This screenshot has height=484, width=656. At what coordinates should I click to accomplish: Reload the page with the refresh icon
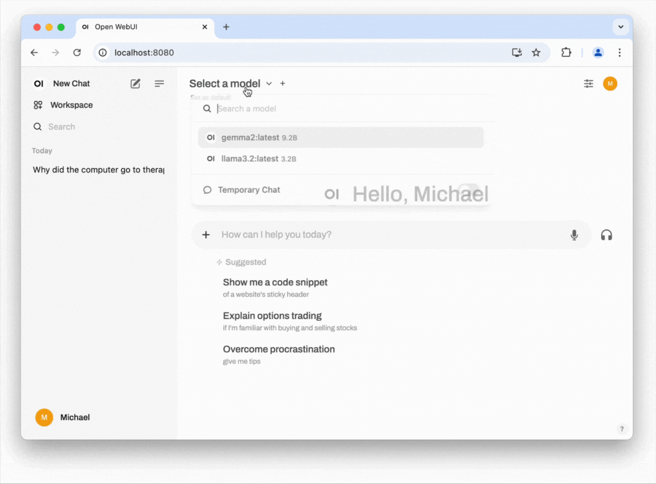tap(77, 53)
